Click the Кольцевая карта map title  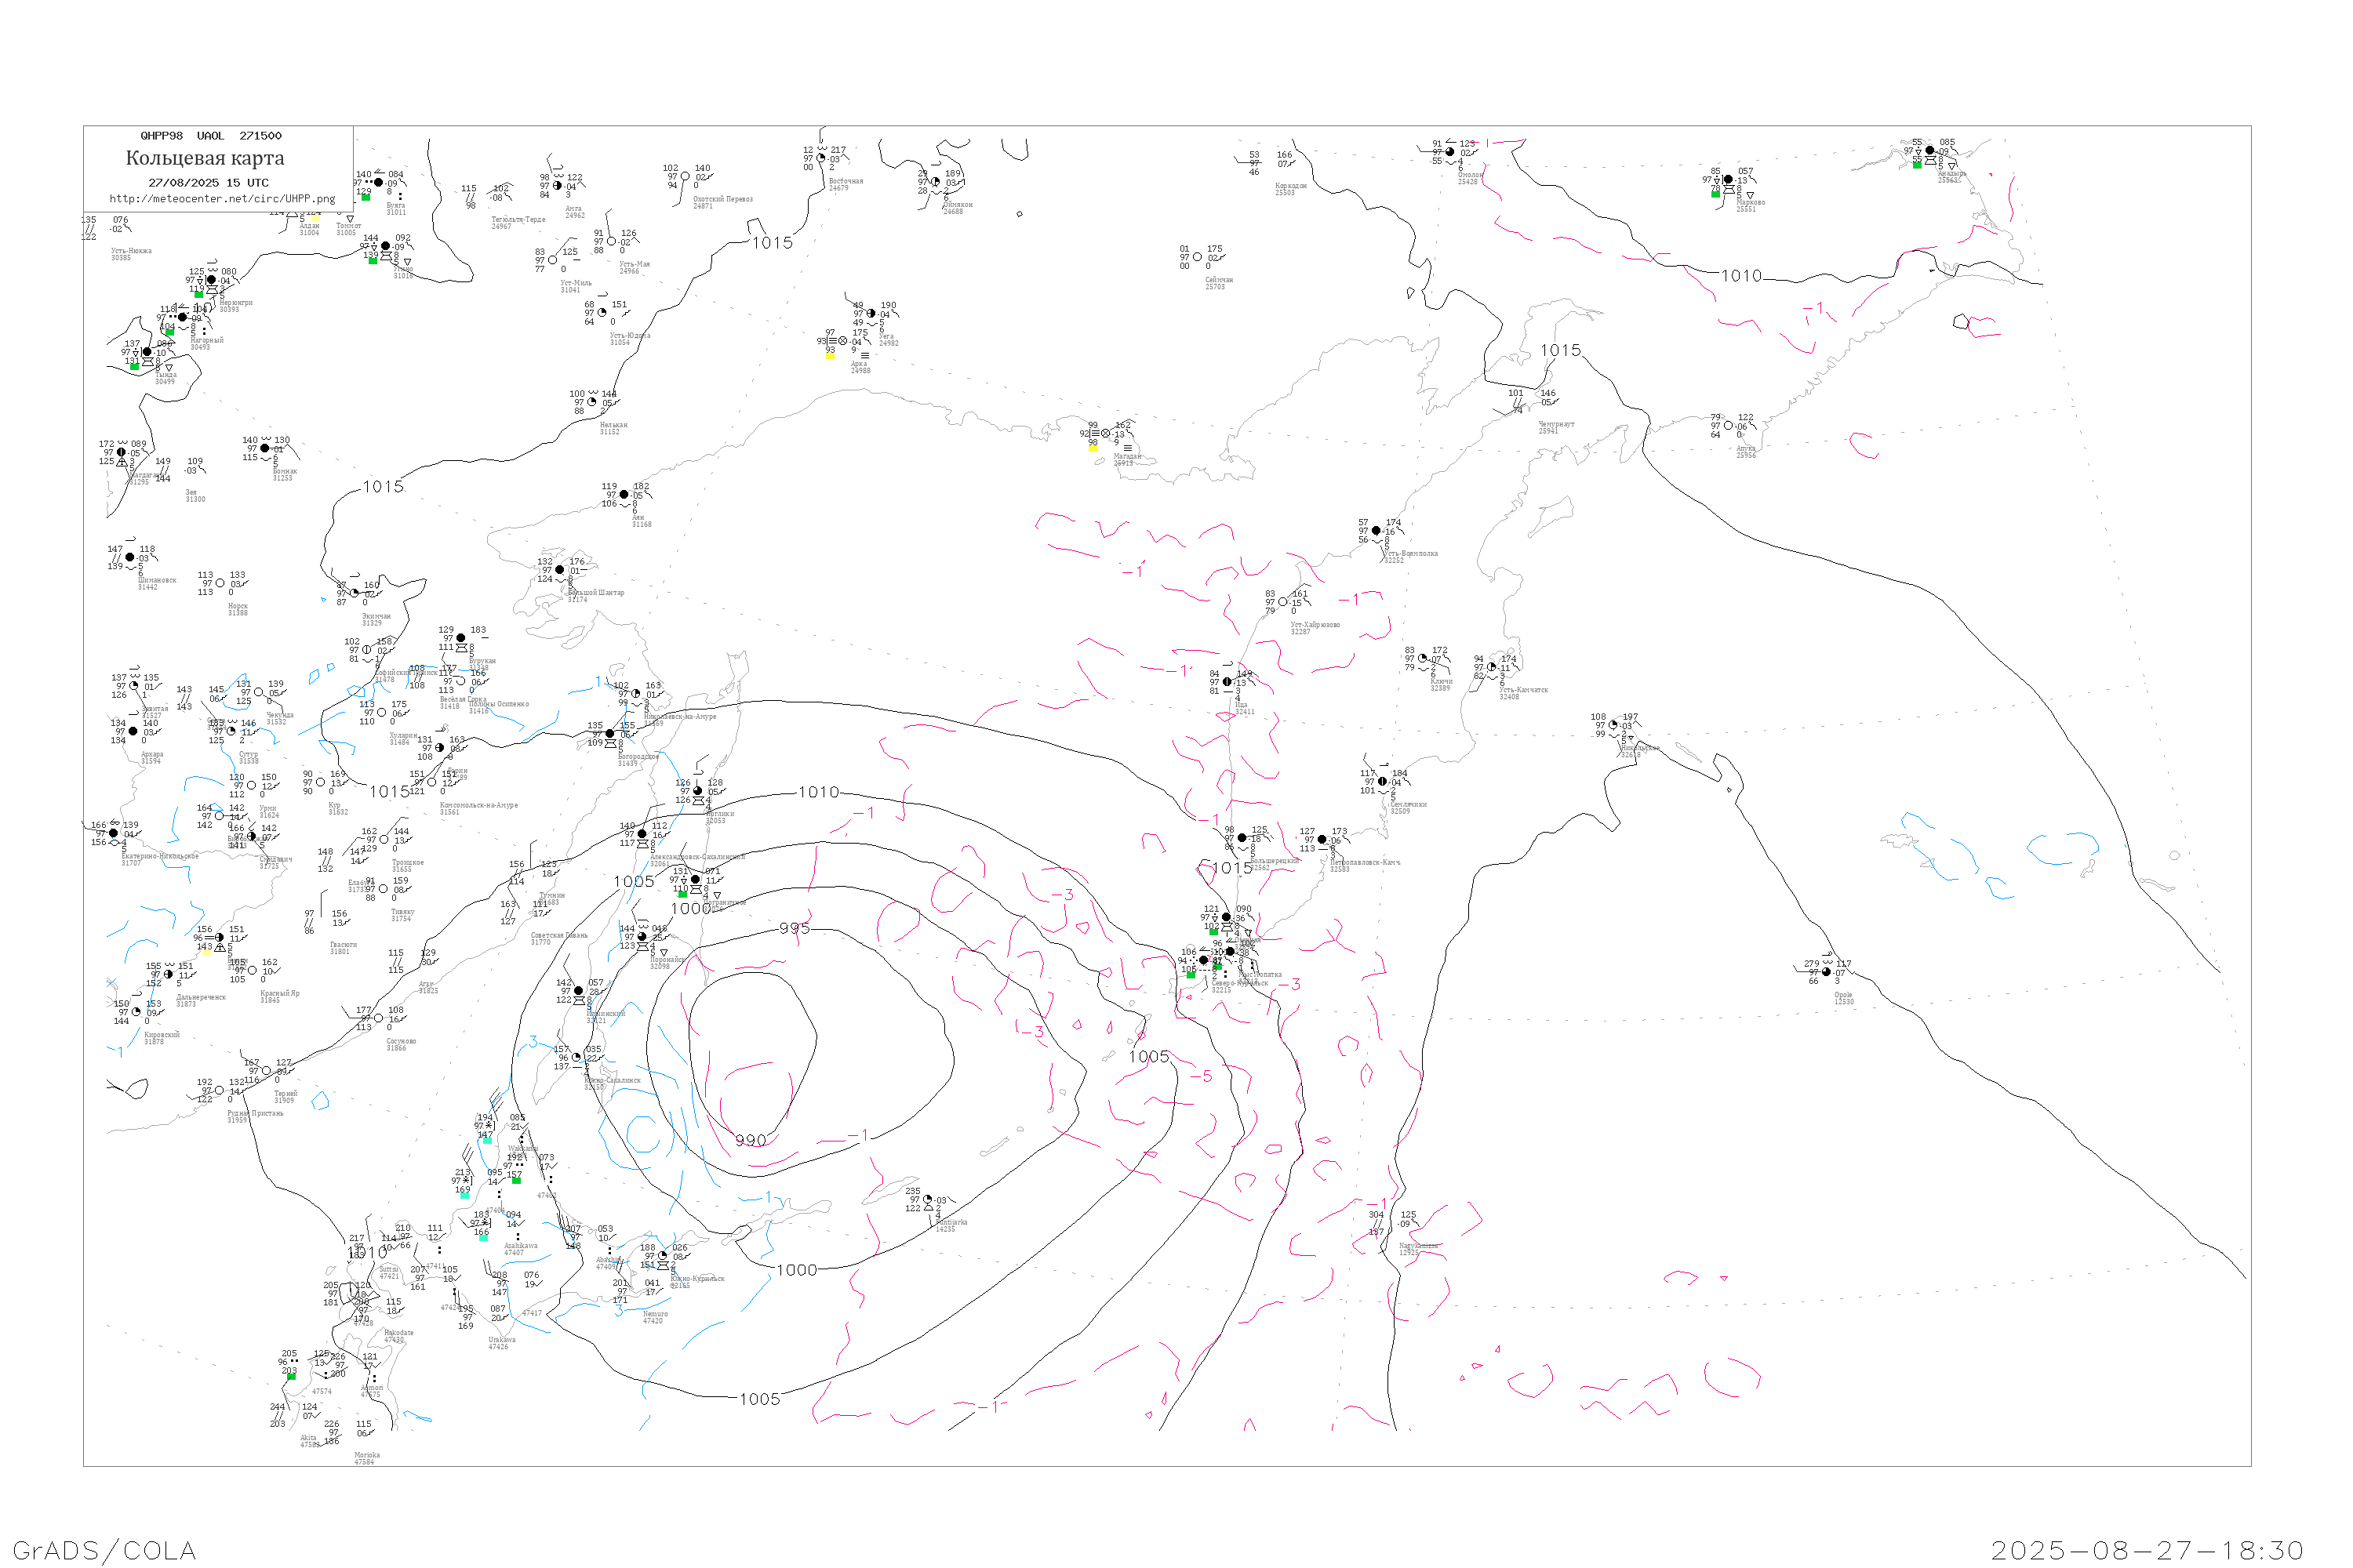tap(205, 158)
